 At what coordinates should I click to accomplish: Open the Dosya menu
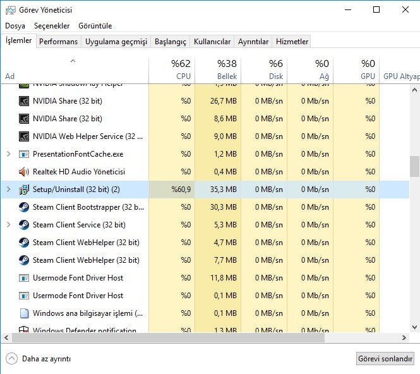tap(15, 26)
